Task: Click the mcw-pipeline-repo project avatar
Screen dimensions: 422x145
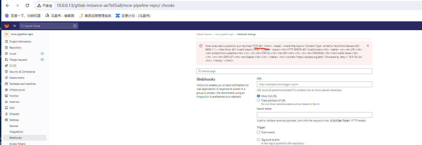Action: coord(6,34)
